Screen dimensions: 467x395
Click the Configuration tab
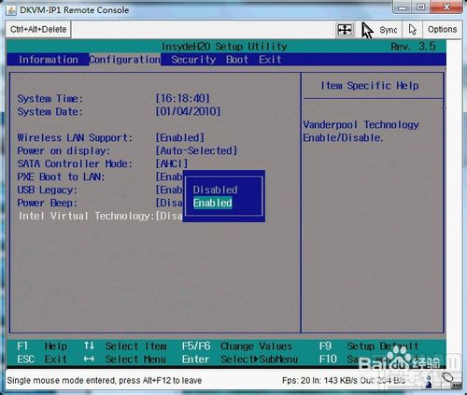pyautogui.click(x=125, y=60)
